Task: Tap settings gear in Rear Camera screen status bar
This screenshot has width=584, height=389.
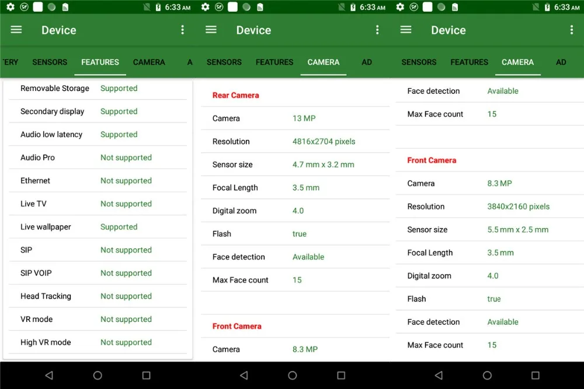Action: coord(205,7)
